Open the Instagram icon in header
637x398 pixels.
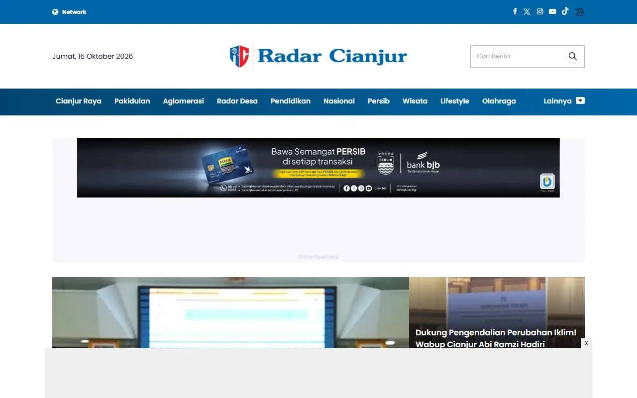(540, 11)
